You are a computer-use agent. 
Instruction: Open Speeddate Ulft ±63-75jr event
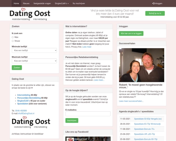[x=144, y=134]
